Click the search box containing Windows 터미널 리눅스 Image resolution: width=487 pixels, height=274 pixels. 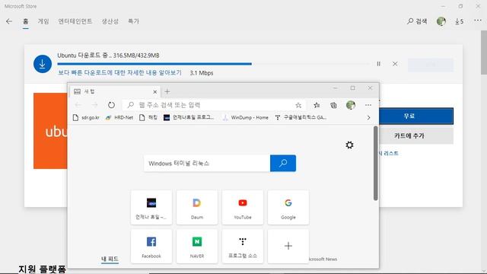click(x=207, y=163)
